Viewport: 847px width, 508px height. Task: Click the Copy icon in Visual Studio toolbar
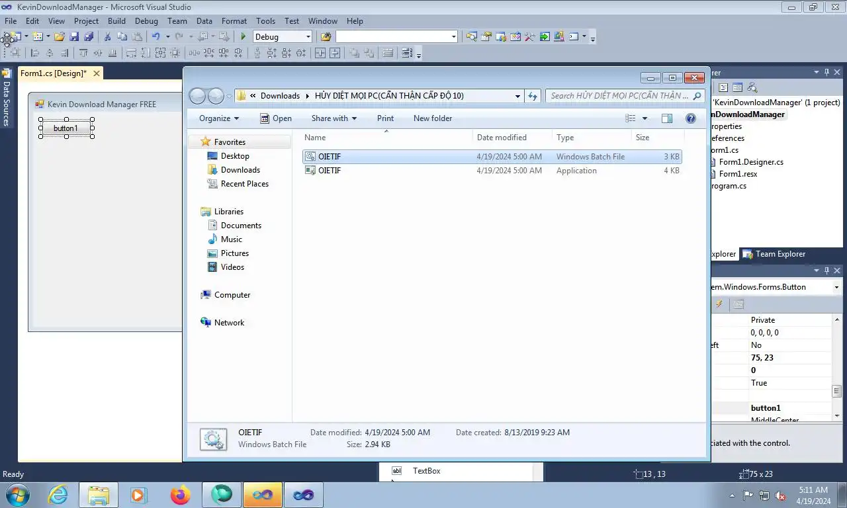(122, 37)
